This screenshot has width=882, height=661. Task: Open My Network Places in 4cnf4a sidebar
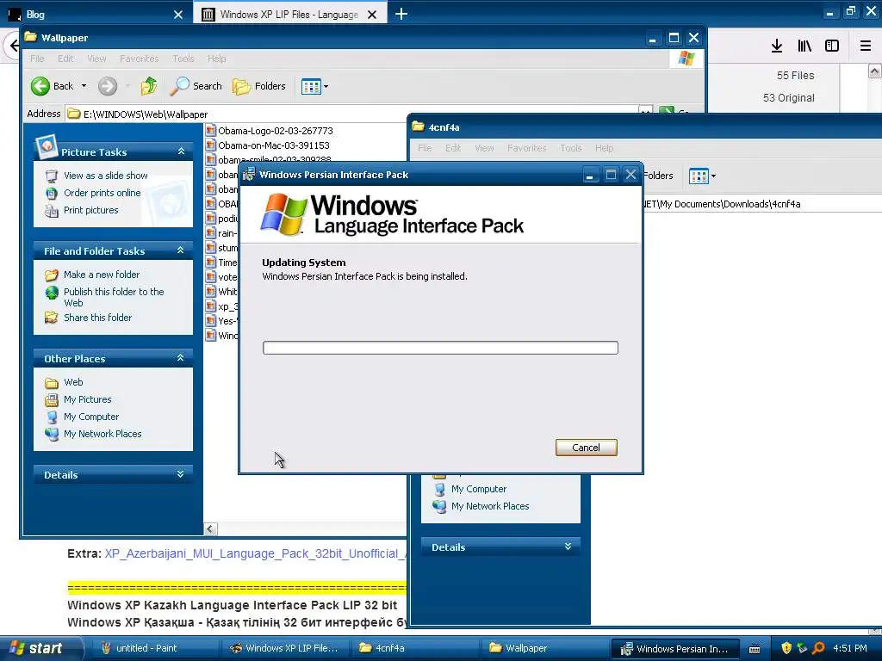490,506
